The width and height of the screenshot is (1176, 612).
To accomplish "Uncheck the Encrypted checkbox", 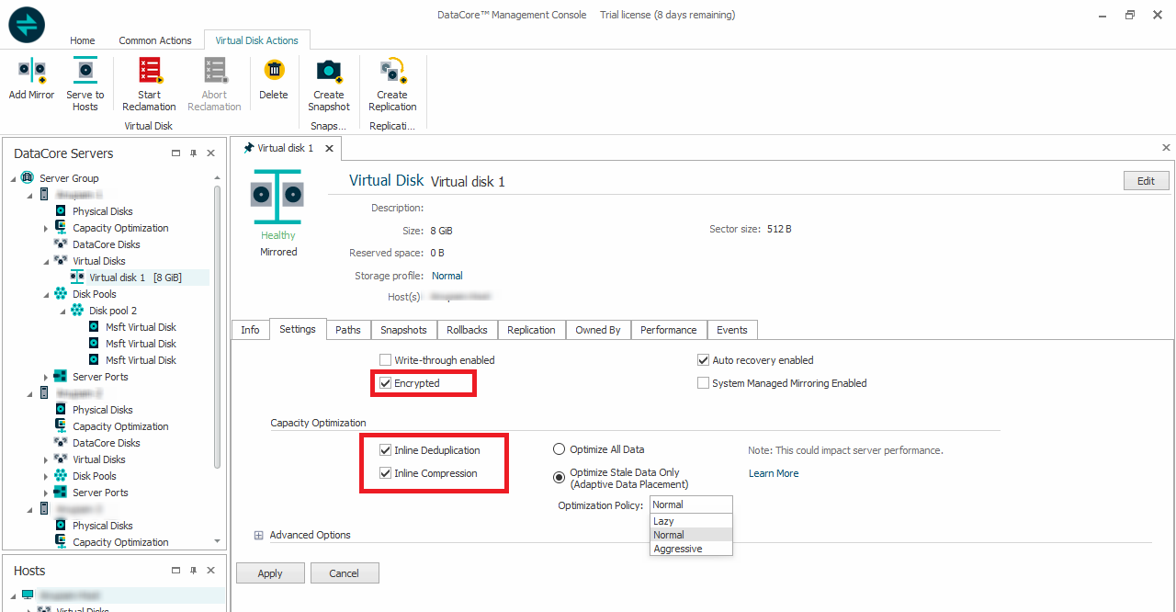I will [x=386, y=383].
